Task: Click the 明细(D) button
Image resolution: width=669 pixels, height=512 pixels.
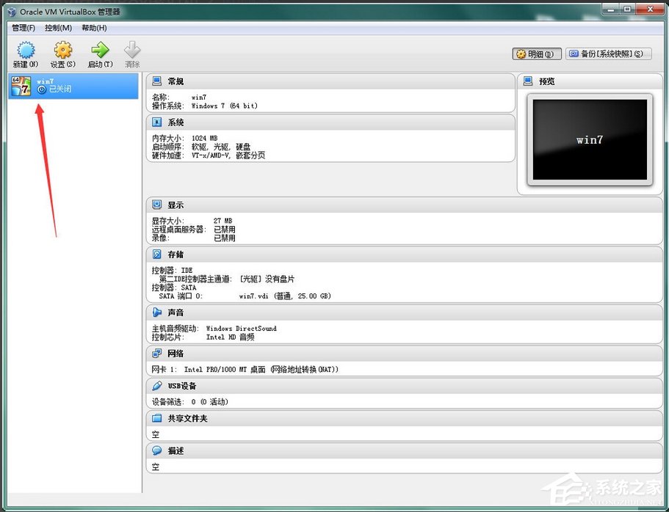Action: (x=536, y=54)
